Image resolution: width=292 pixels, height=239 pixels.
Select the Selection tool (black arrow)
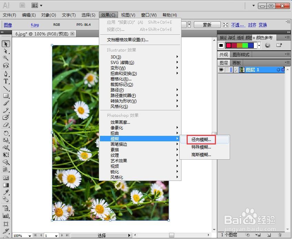[6, 44]
